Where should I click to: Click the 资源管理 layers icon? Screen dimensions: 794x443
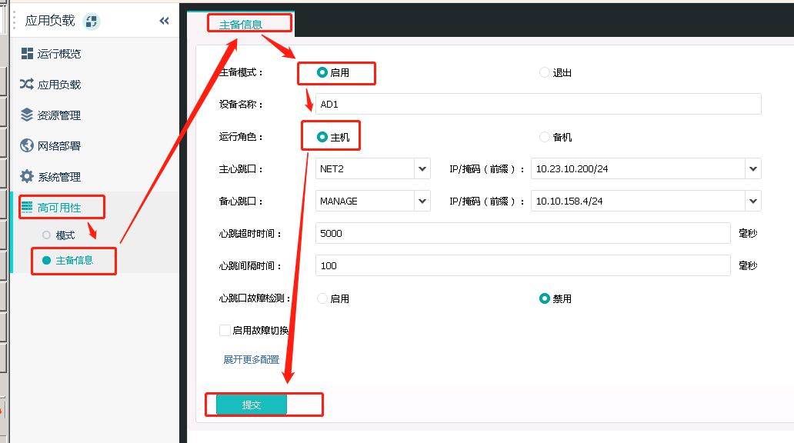[x=27, y=115]
